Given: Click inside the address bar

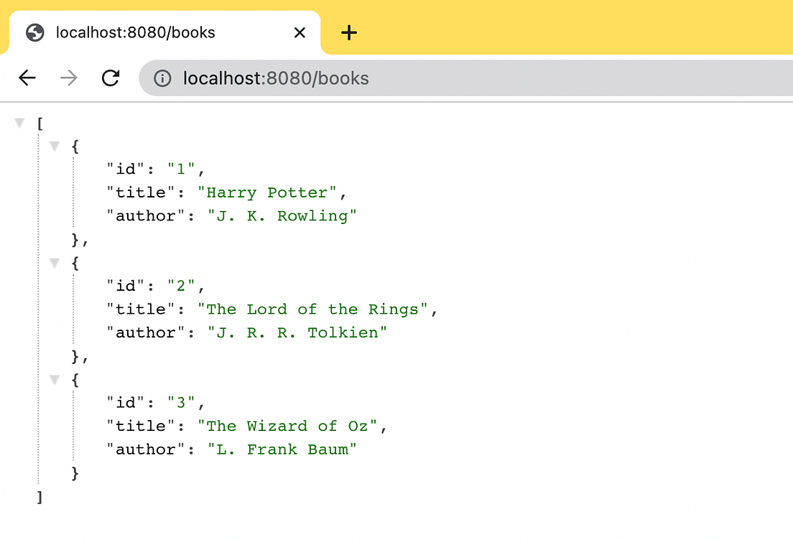Looking at the screenshot, I should click(x=287, y=78).
